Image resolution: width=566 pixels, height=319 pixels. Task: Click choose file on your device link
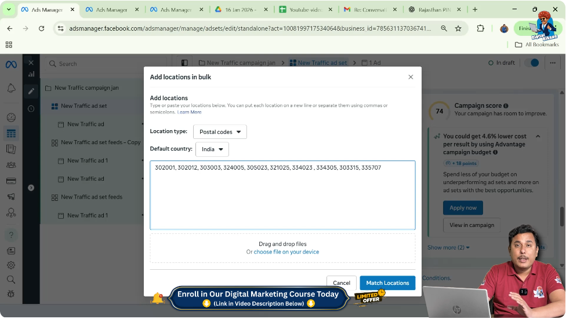(286, 252)
